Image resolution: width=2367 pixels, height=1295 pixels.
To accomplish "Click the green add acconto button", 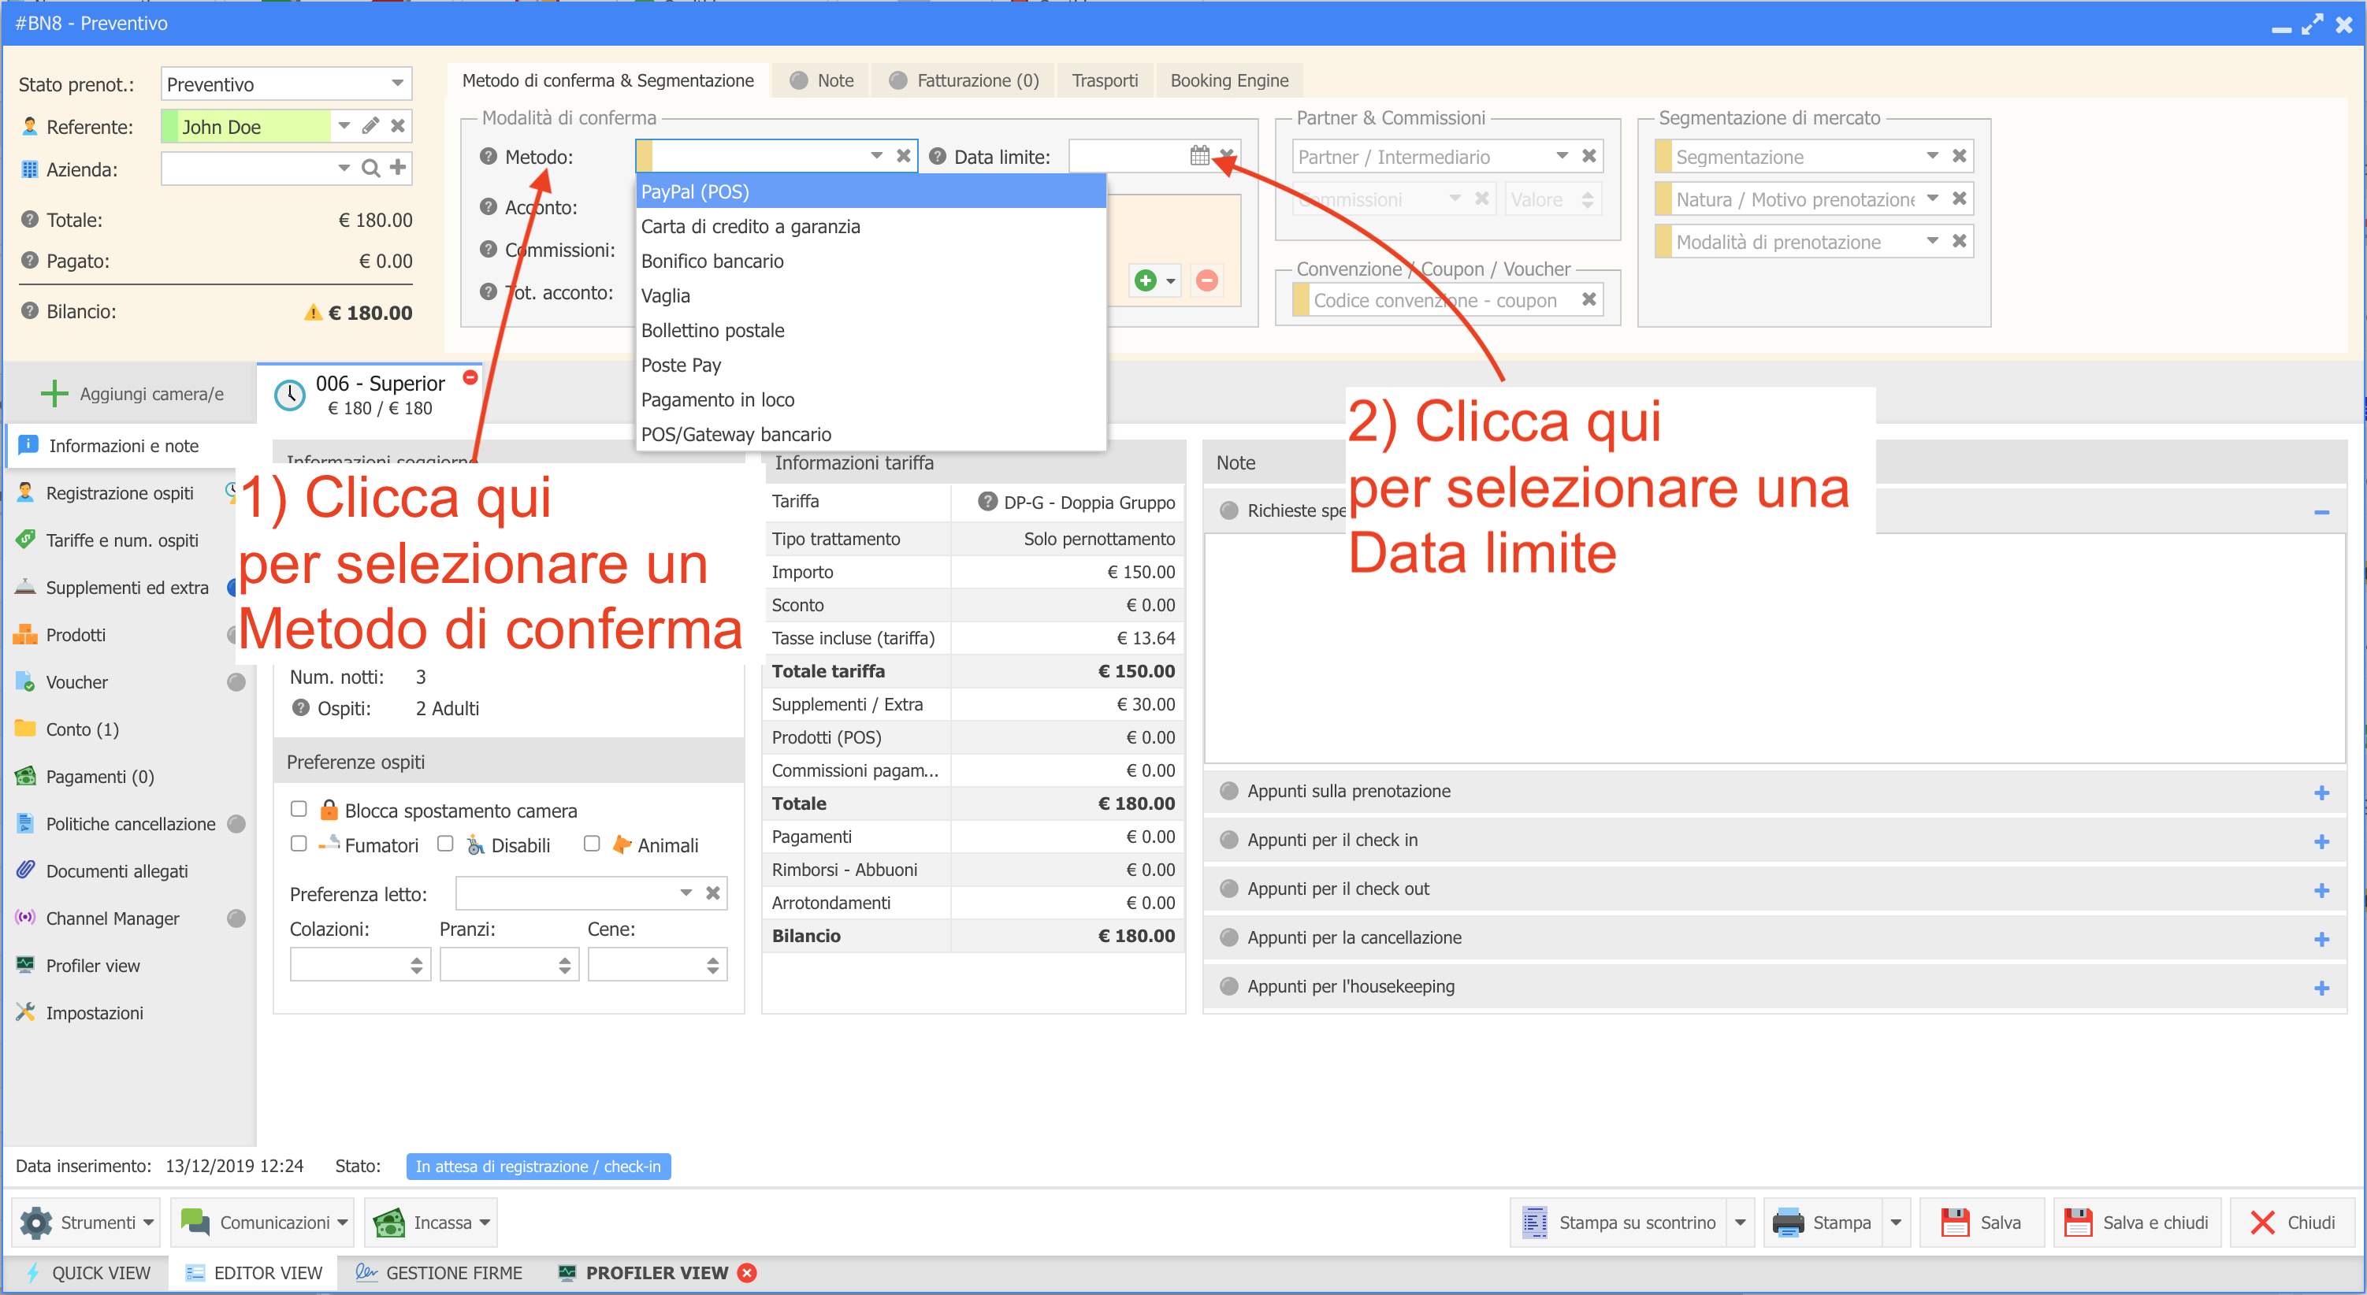I will coord(1146,280).
